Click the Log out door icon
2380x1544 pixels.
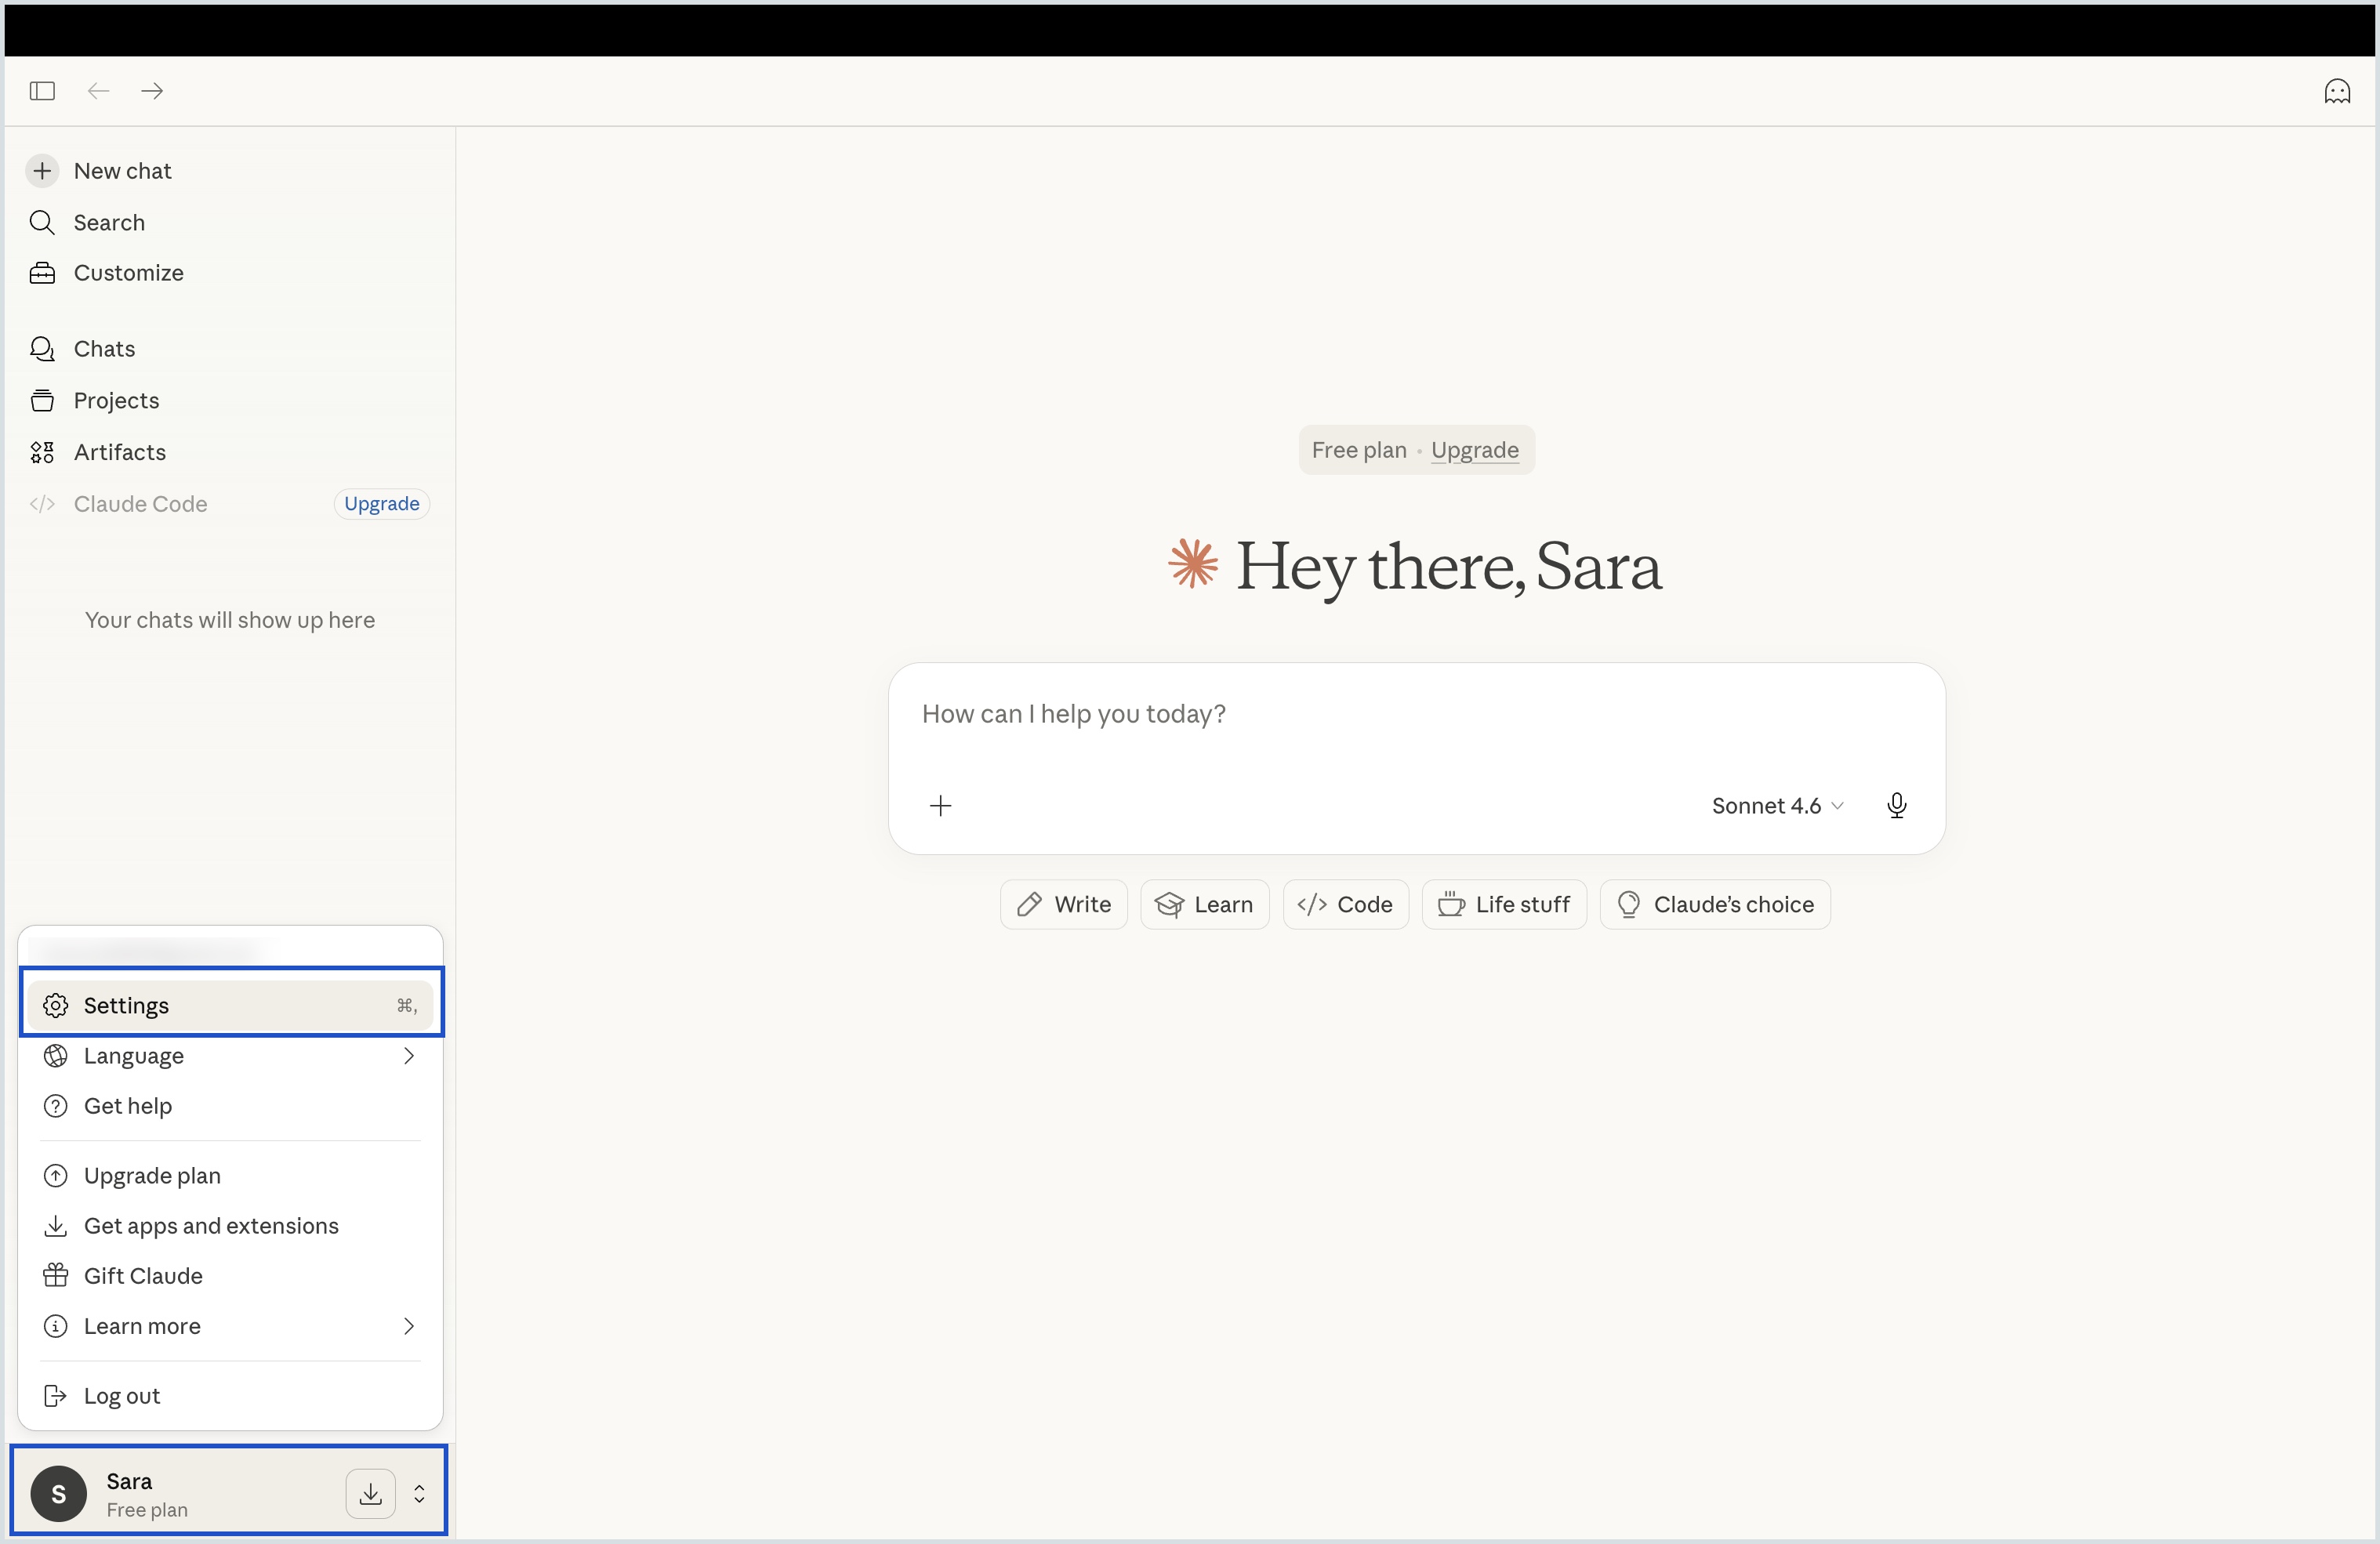pyautogui.click(x=56, y=1396)
